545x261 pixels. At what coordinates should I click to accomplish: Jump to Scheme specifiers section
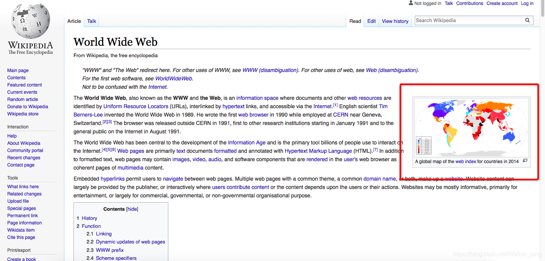coord(116,258)
